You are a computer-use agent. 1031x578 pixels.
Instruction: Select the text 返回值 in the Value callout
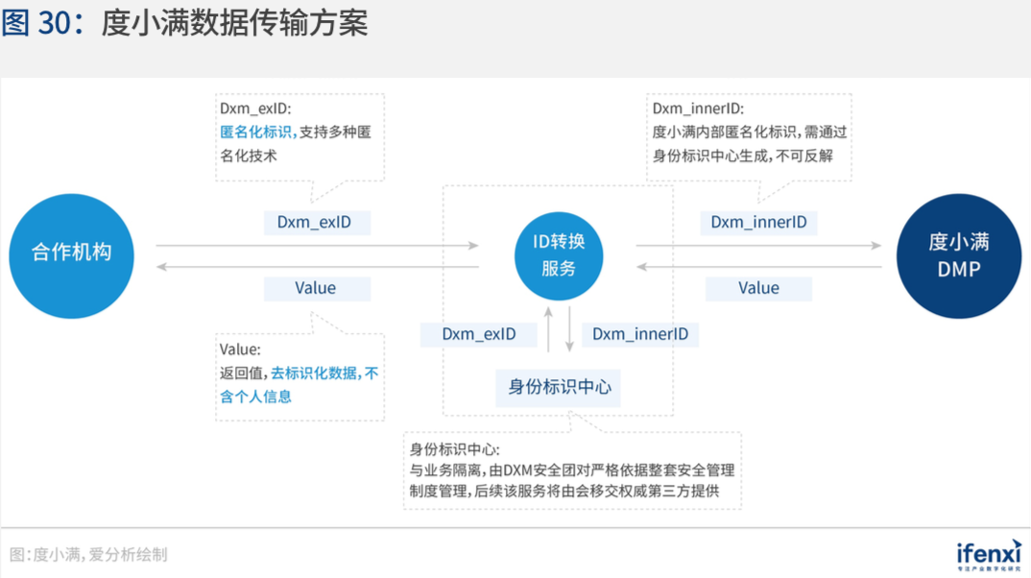241,373
